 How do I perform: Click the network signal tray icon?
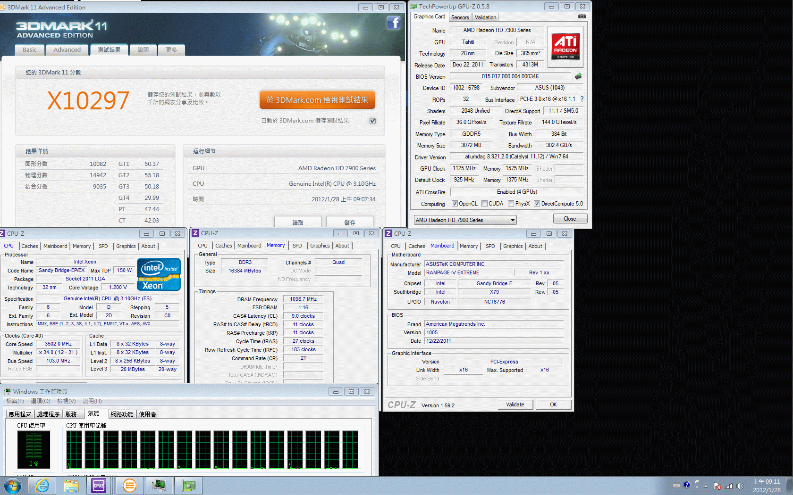(729, 486)
